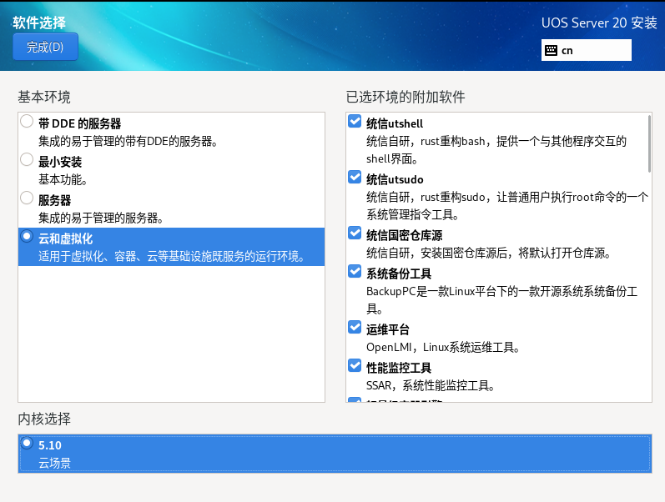
Task: Disable the 性能监控工具 checkbox
Action: [355, 365]
